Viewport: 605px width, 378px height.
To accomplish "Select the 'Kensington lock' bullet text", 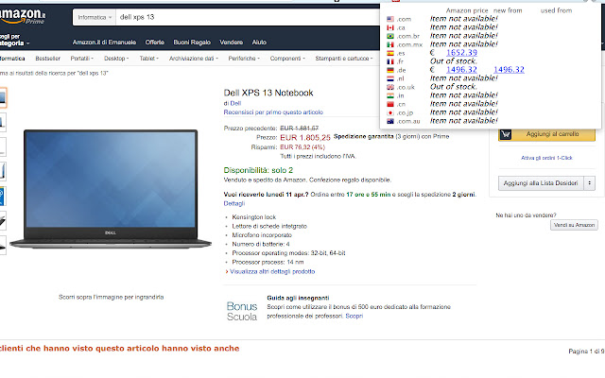I will tap(254, 217).
